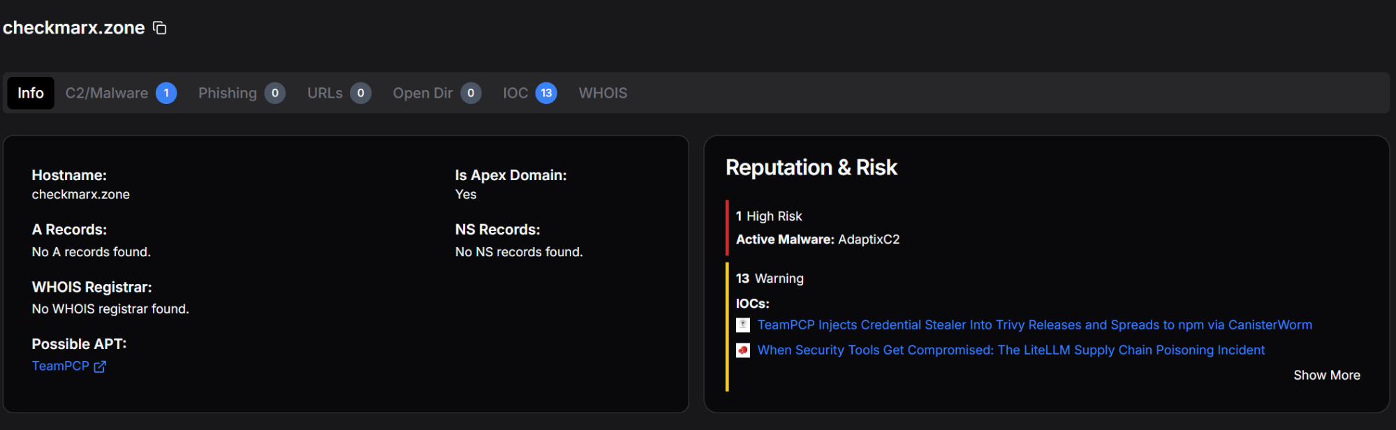The image size is (1396, 430).
Task: Open the TeamPCP Injects Credential Stealer article
Action: [x=1034, y=325]
